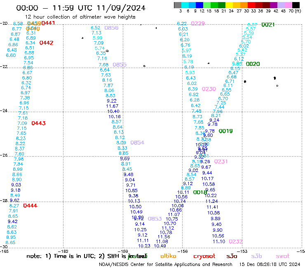Pick the yellow swatch in the color scale
305x268 pixels.
pos(229,5)
